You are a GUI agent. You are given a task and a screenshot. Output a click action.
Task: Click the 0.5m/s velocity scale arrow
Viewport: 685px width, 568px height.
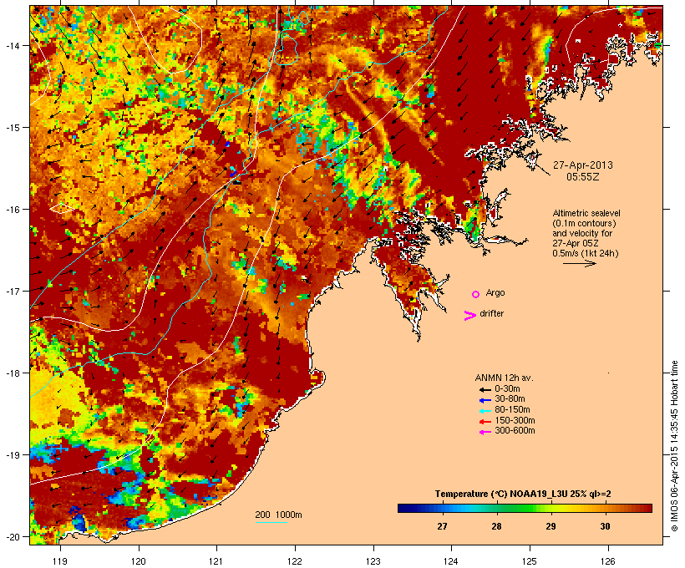579,263
